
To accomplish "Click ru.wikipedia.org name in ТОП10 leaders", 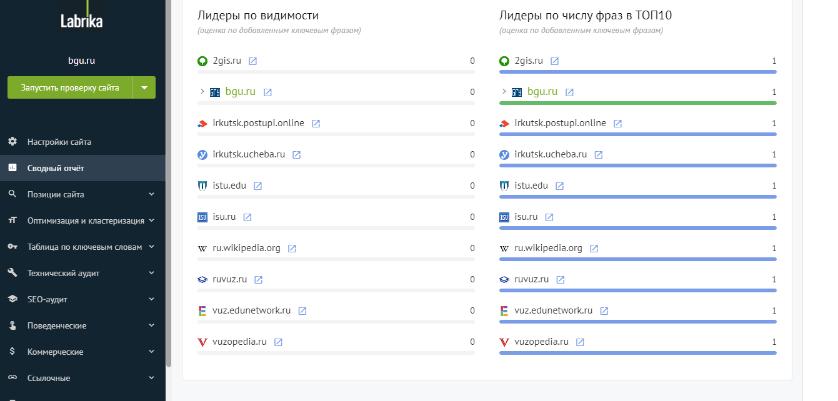I will click(549, 248).
